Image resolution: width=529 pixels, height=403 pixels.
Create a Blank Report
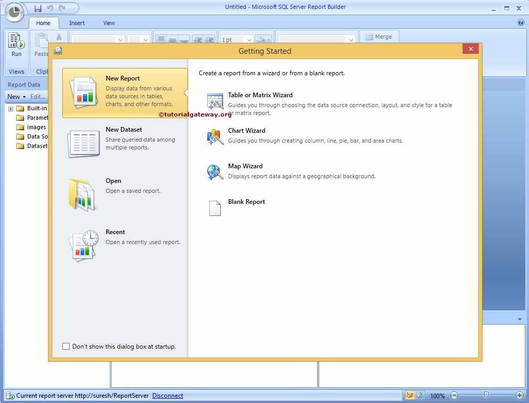point(246,202)
